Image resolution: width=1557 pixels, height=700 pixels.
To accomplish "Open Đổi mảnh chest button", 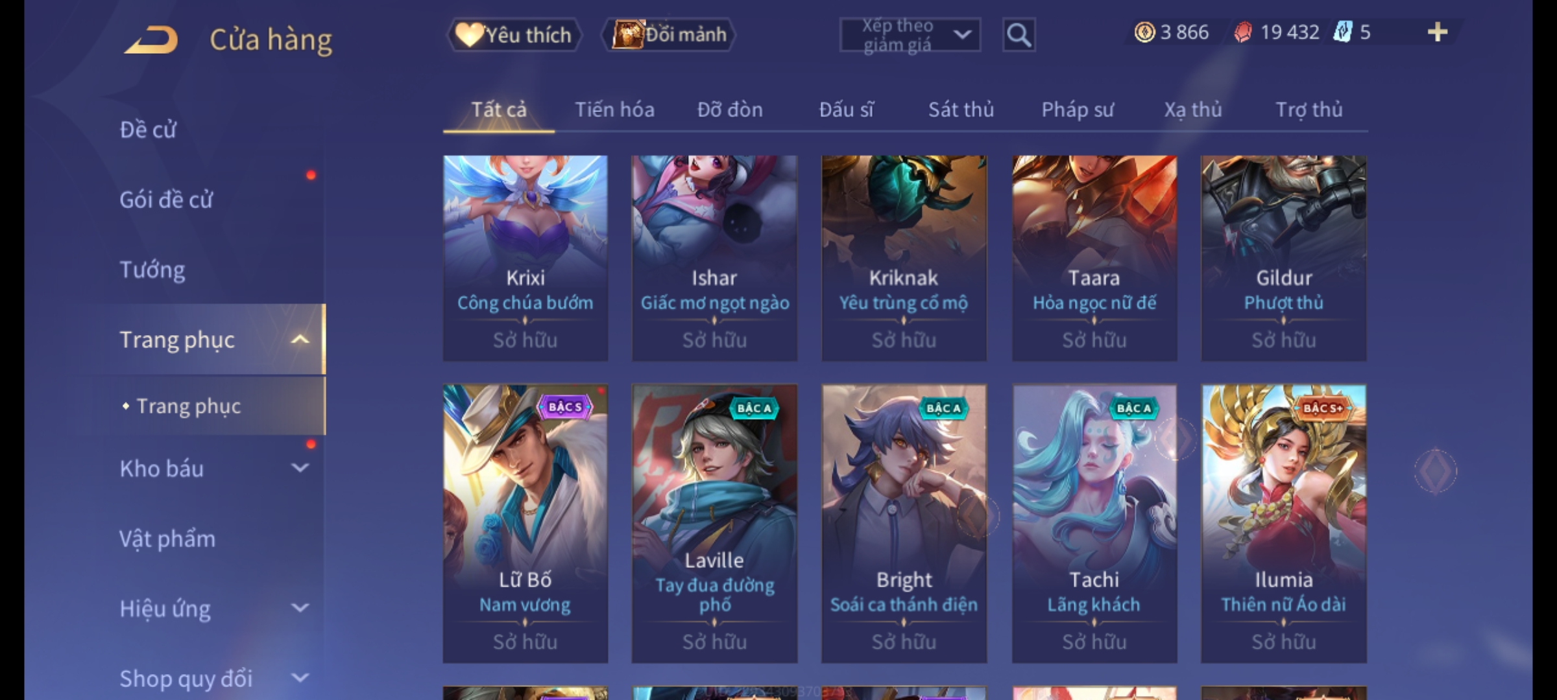I will 668,34.
